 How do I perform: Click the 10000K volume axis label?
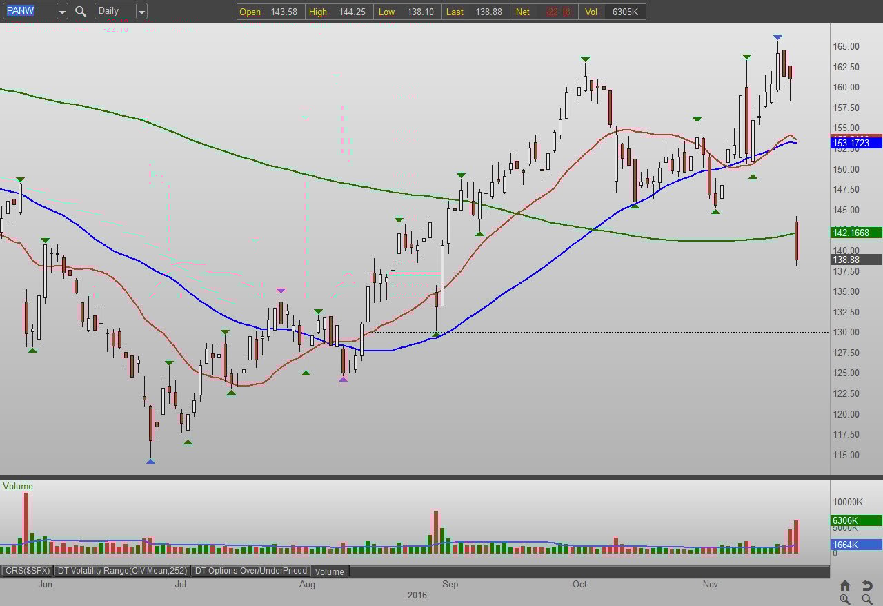(x=848, y=502)
